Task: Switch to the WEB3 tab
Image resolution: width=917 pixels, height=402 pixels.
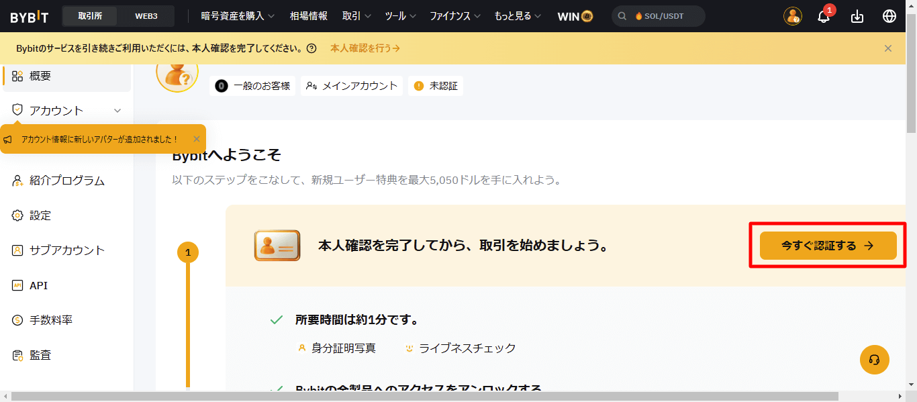Action: click(146, 15)
